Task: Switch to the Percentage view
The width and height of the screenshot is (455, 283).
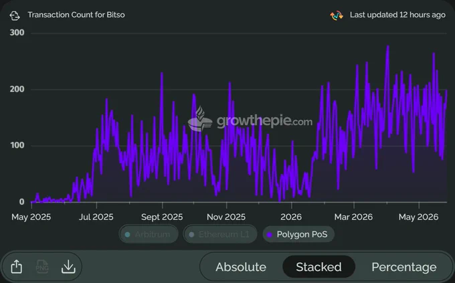Action: pyautogui.click(x=404, y=267)
